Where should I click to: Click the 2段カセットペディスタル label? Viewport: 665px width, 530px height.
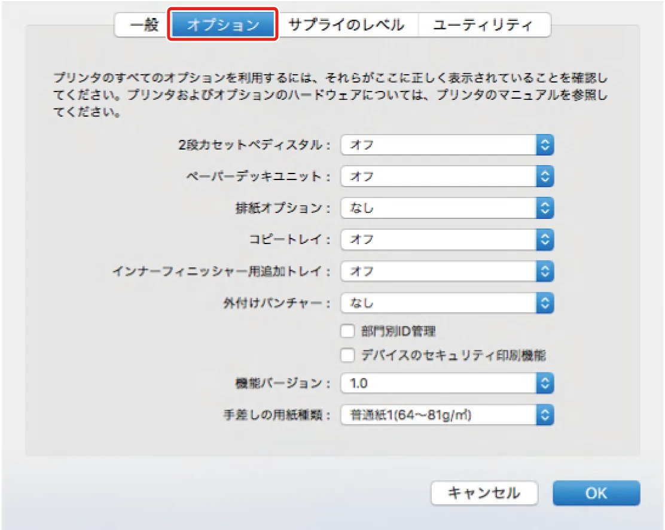click(x=254, y=145)
